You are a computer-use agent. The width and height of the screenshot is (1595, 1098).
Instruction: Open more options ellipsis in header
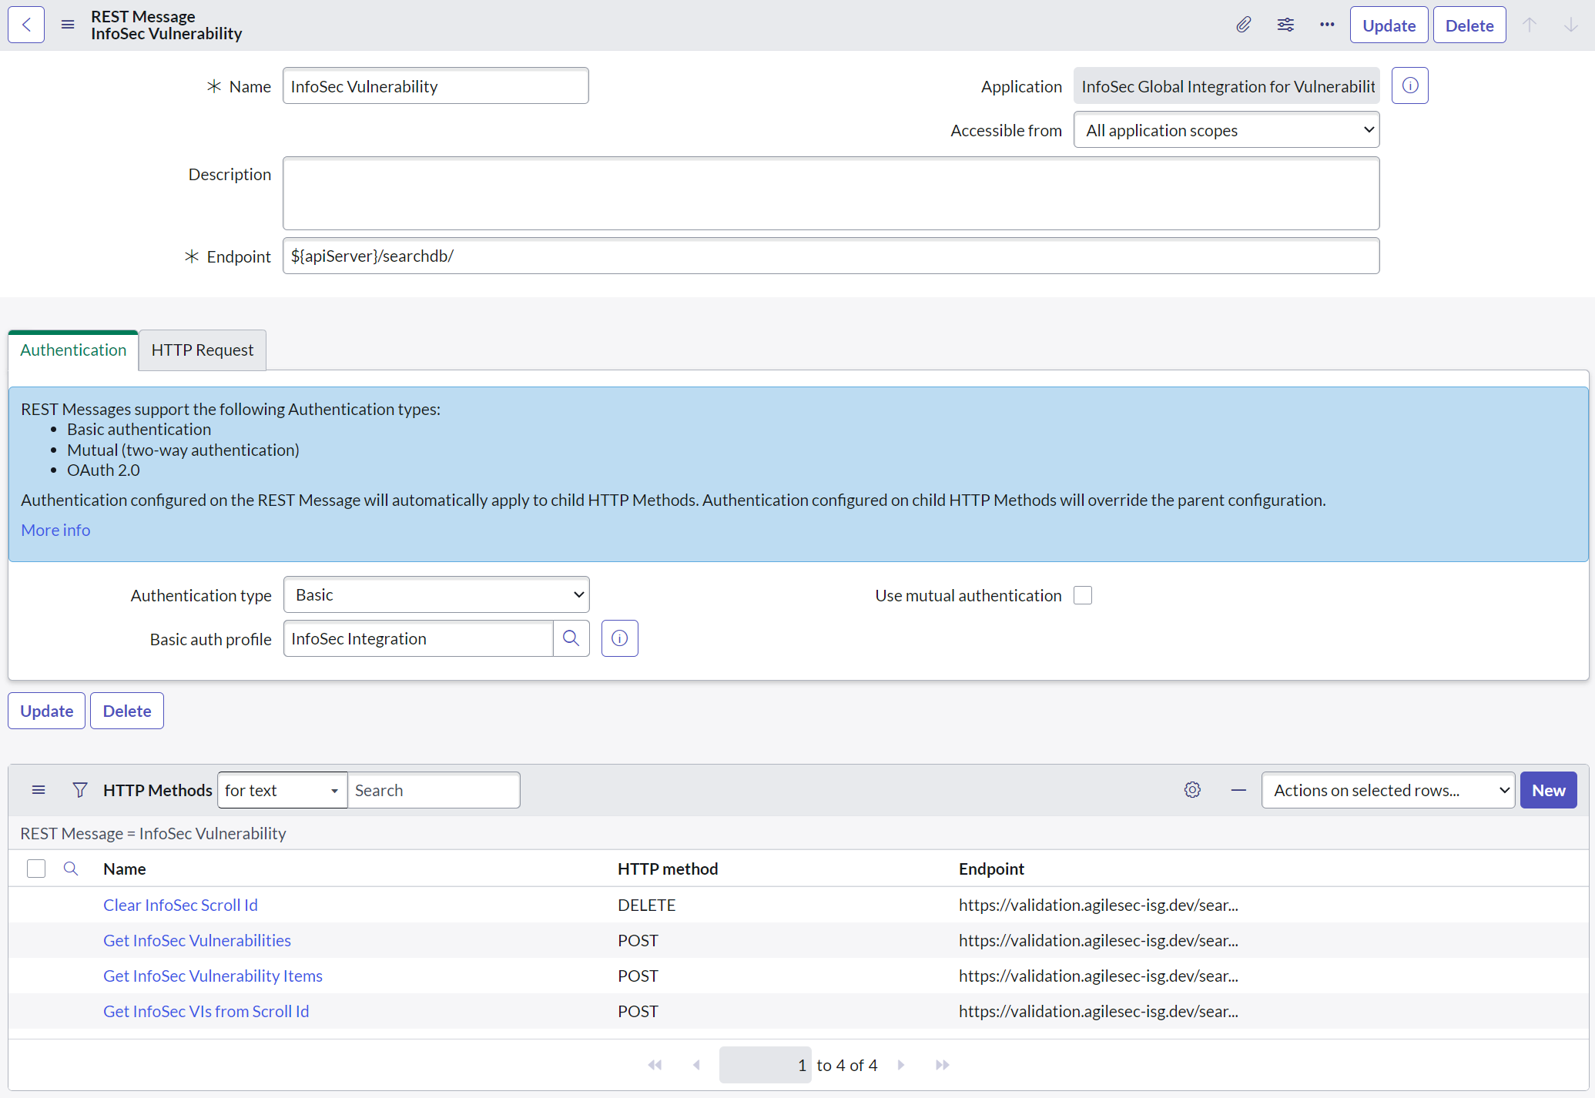click(1327, 25)
